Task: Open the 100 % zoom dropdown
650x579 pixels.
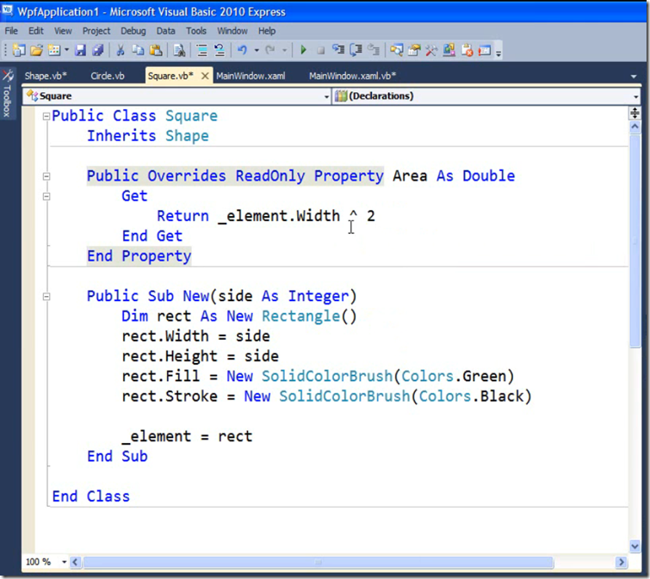Action: point(65,562)
